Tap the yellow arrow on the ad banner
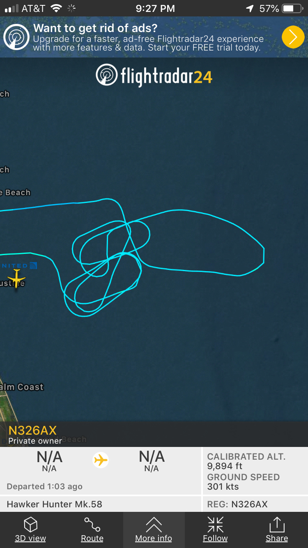The image size is (308, 548). (x=293, y=37)
